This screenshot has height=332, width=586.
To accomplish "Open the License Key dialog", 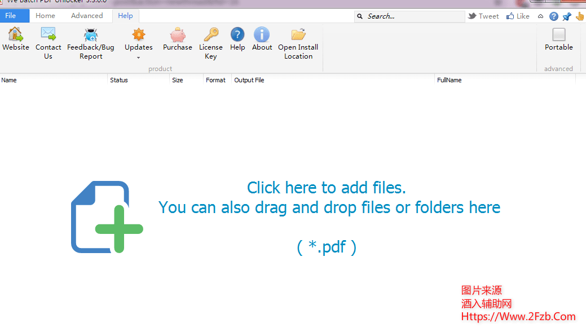I will point(210,36).
